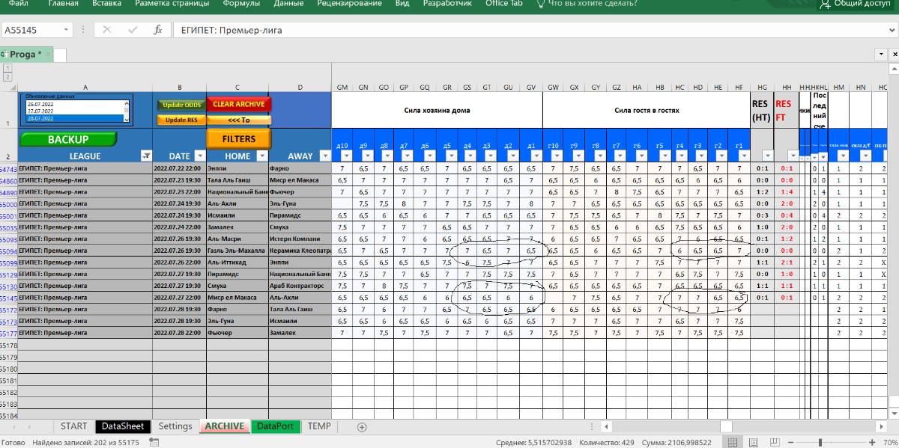Click the <<< To button

tap(238, 120)
